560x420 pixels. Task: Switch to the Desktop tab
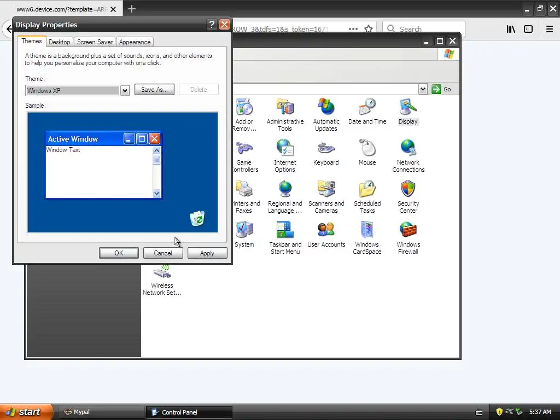(x=59, y=42)
